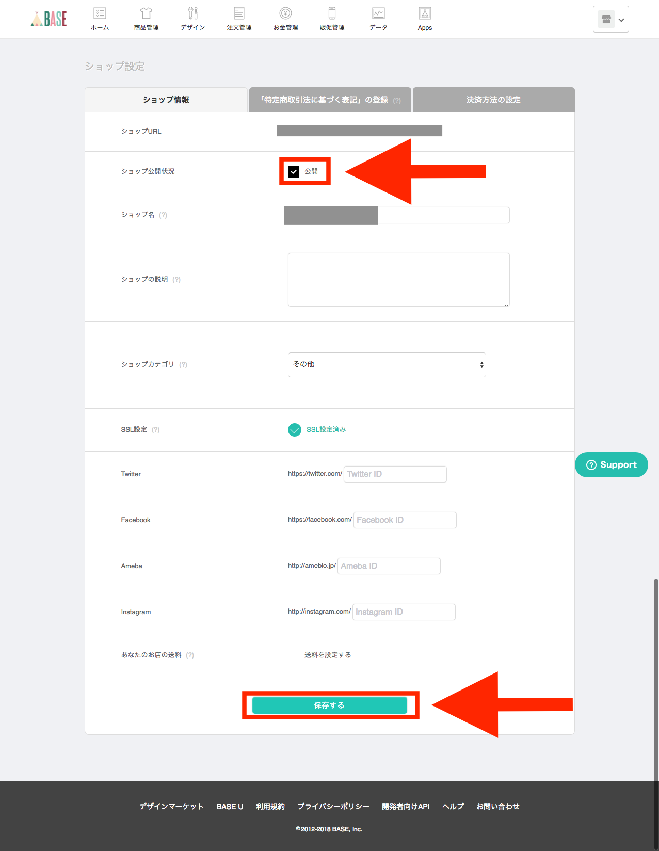Click the BASE logo
The image size is (659, 851).
49,19
